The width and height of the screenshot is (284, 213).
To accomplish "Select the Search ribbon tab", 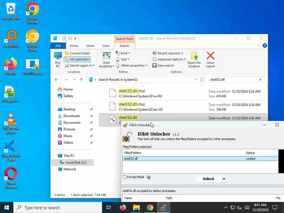I will coord(125,46).
